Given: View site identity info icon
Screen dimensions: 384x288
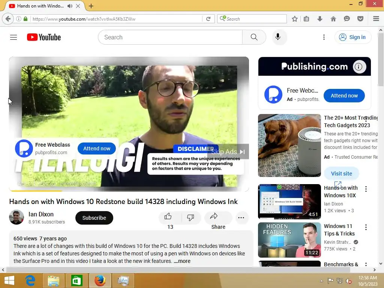Looking at the screenshot, I should click(19, 19).
